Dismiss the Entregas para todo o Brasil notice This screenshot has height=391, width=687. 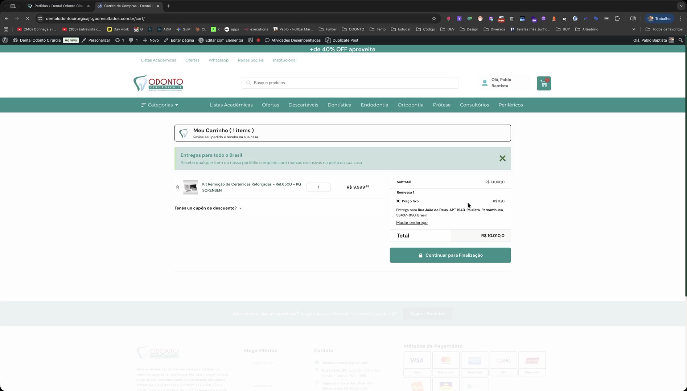coord(502,159)
